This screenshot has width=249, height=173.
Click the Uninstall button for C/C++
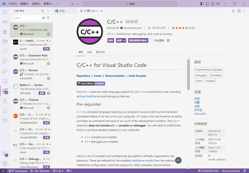(119, 41)
